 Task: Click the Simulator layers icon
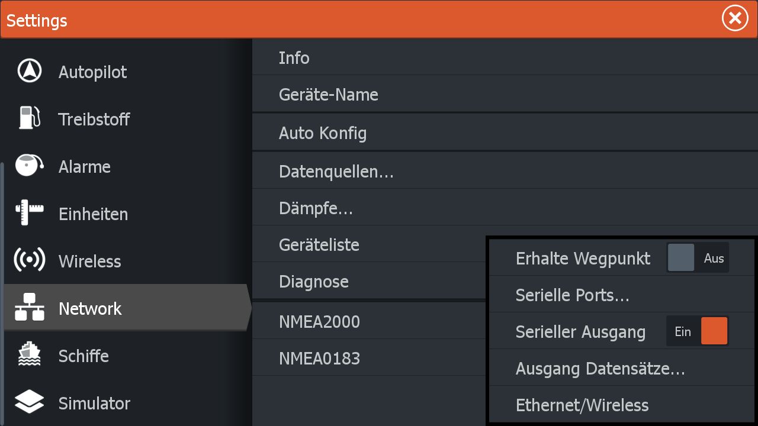coord(29,403)
